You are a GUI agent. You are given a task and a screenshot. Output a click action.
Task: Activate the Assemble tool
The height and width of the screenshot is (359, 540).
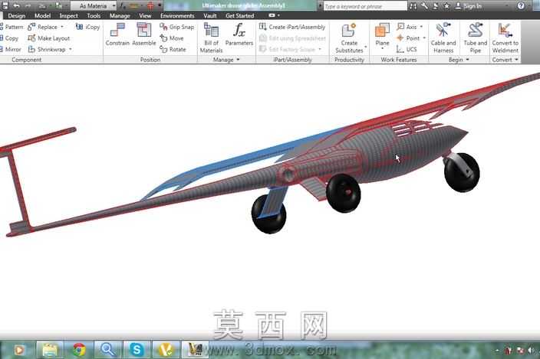(144, 34)
